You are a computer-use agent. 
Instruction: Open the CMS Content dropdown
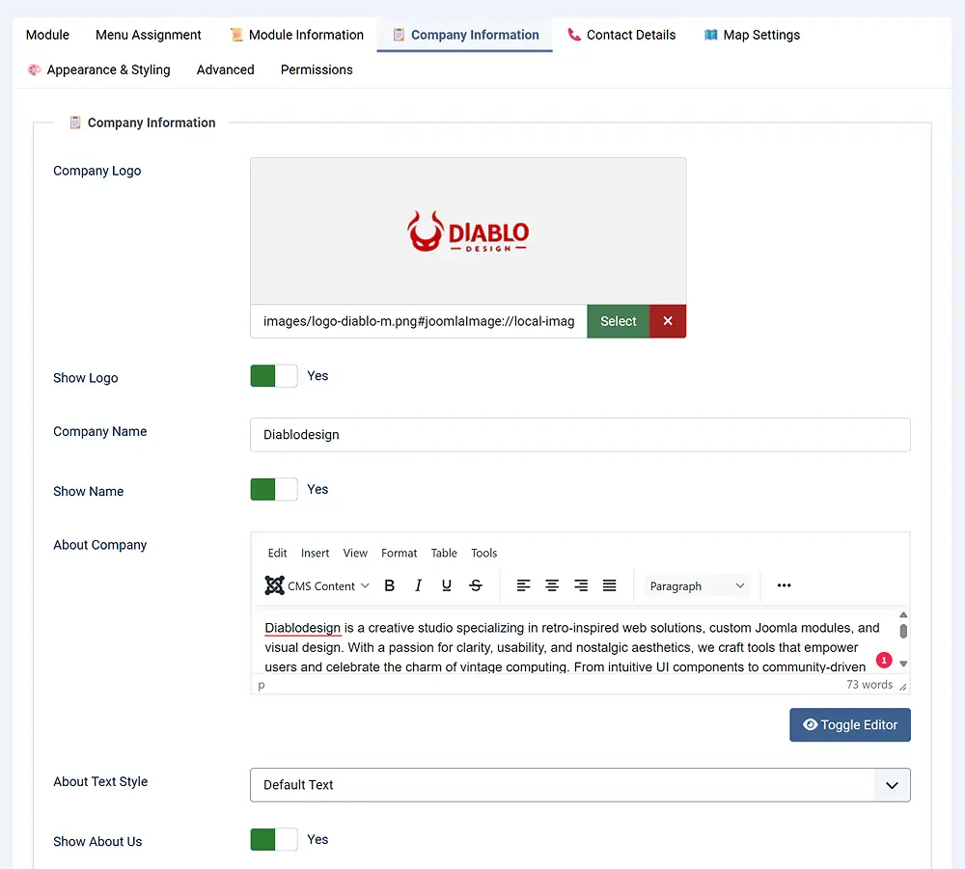pos(317,585)
